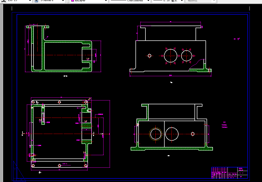This screenshot has width=262, height=182.
Task: Select the yellow dashed circle in lower-right view
Action: click(x=156, y=134)
